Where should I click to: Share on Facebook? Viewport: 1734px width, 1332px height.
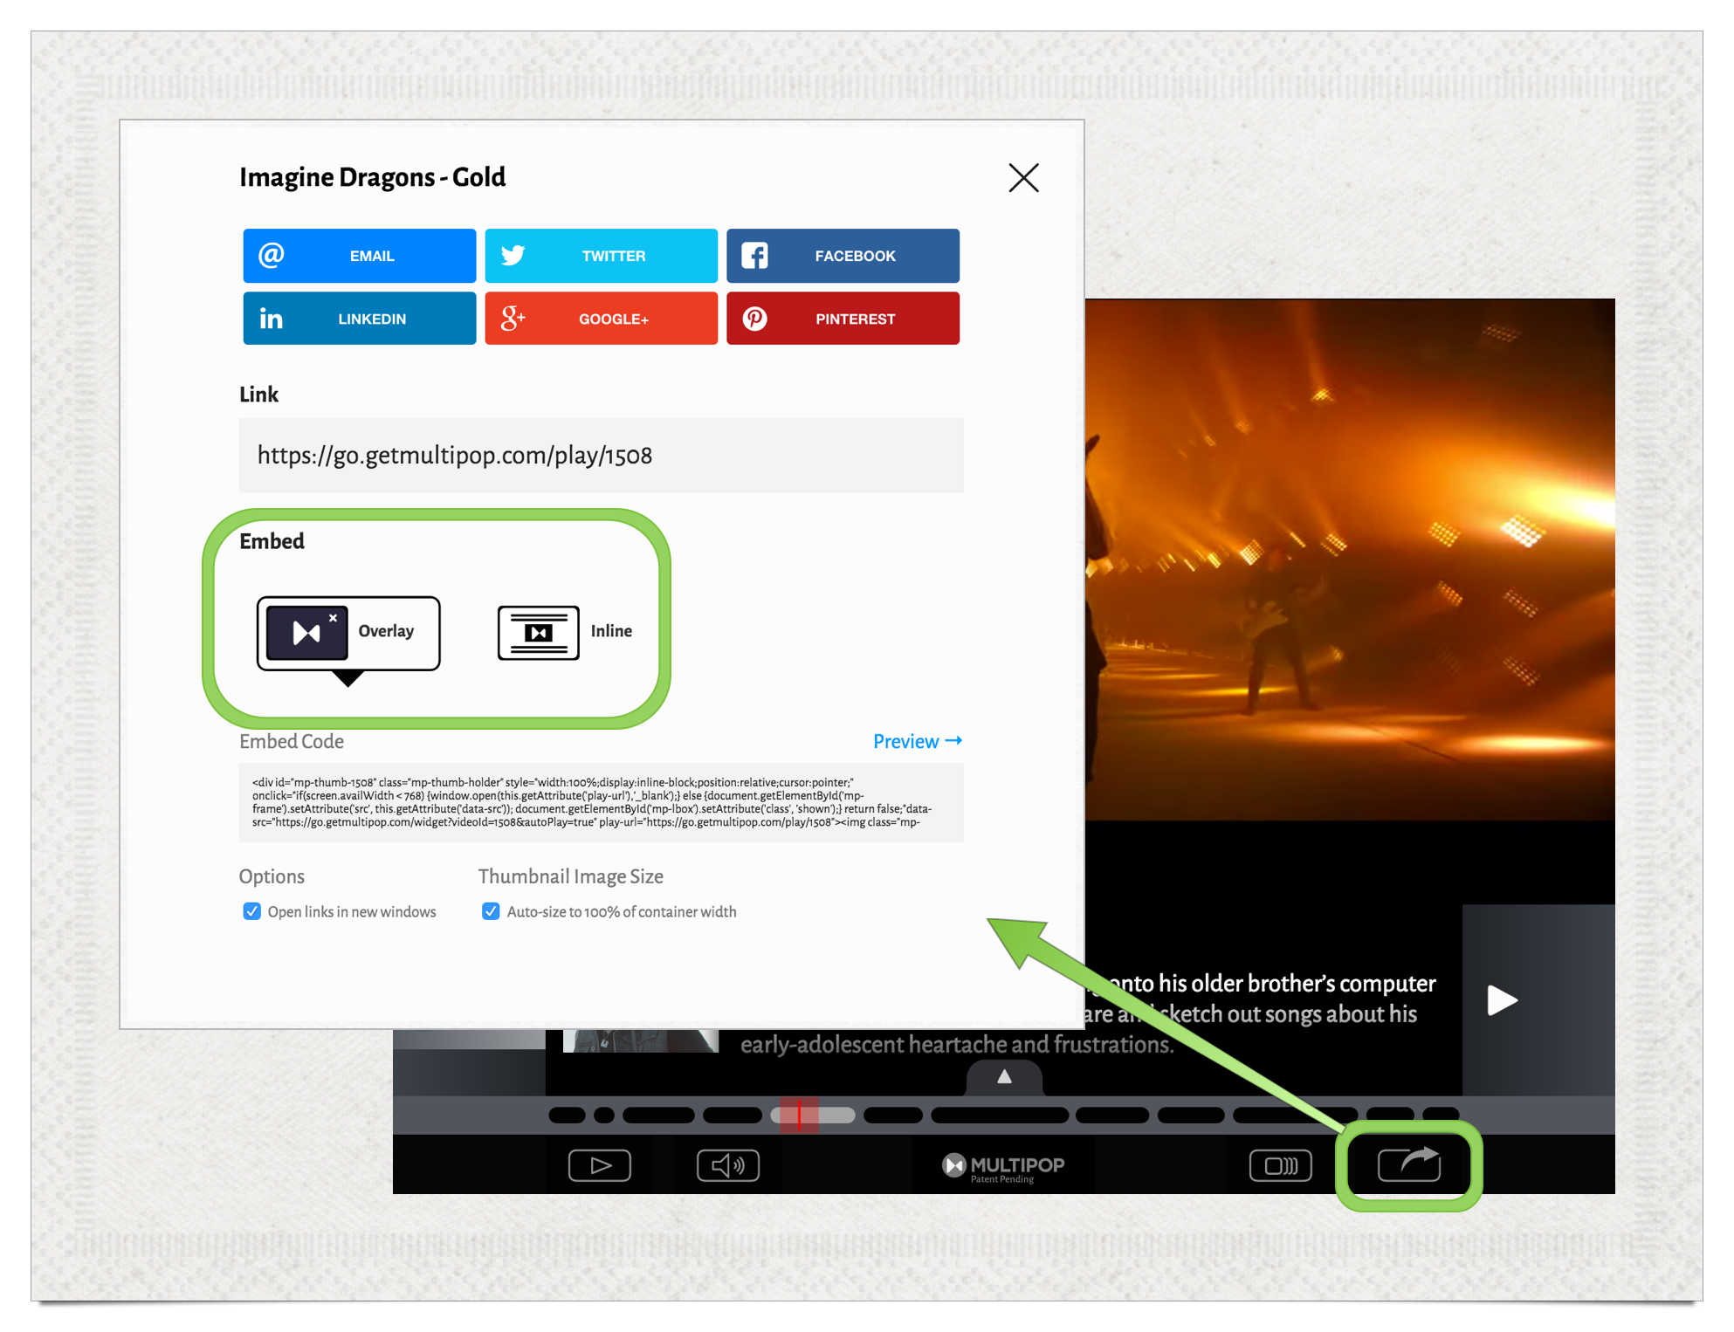pyautogui.click(x=843, y=256)
